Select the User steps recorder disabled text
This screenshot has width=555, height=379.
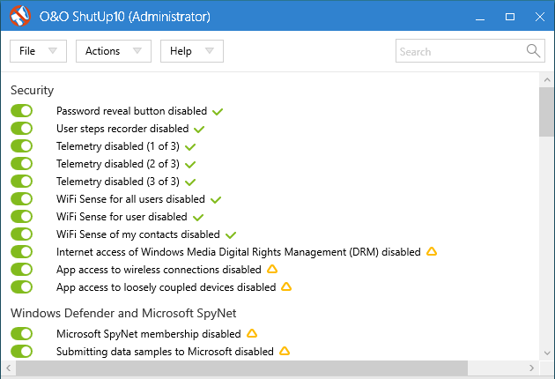pos(122,129)
